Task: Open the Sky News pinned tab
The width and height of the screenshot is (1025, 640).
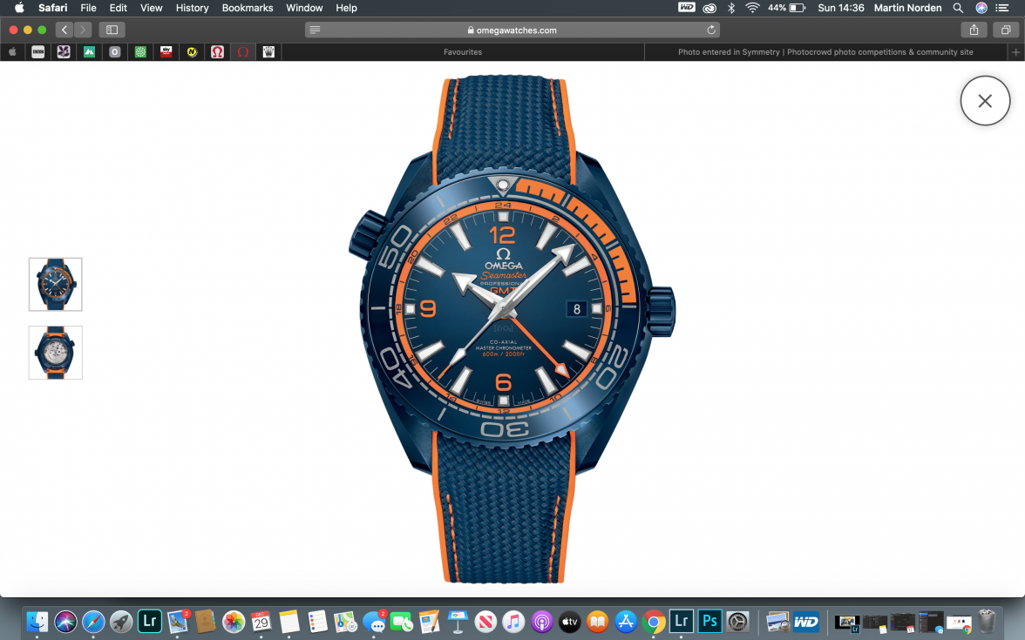Action: pyautogui.click(x=166, y=52)
